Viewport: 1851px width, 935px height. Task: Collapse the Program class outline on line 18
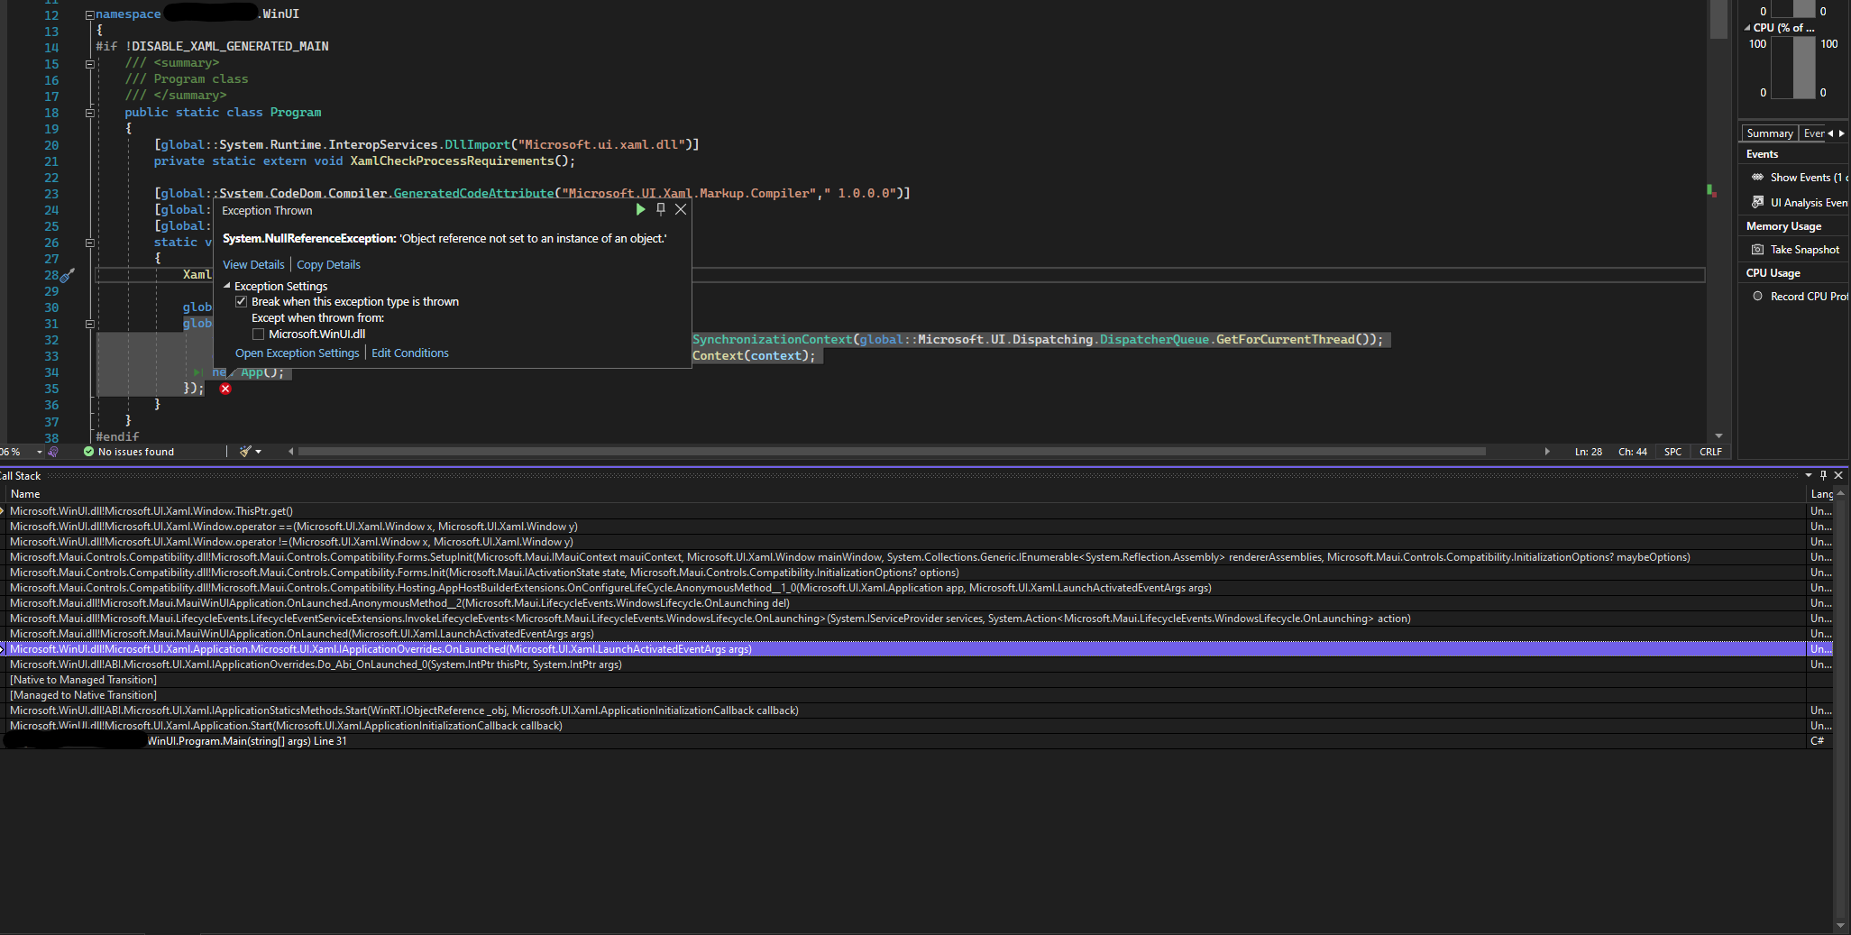pyautogui.click(x=89, y=113)
